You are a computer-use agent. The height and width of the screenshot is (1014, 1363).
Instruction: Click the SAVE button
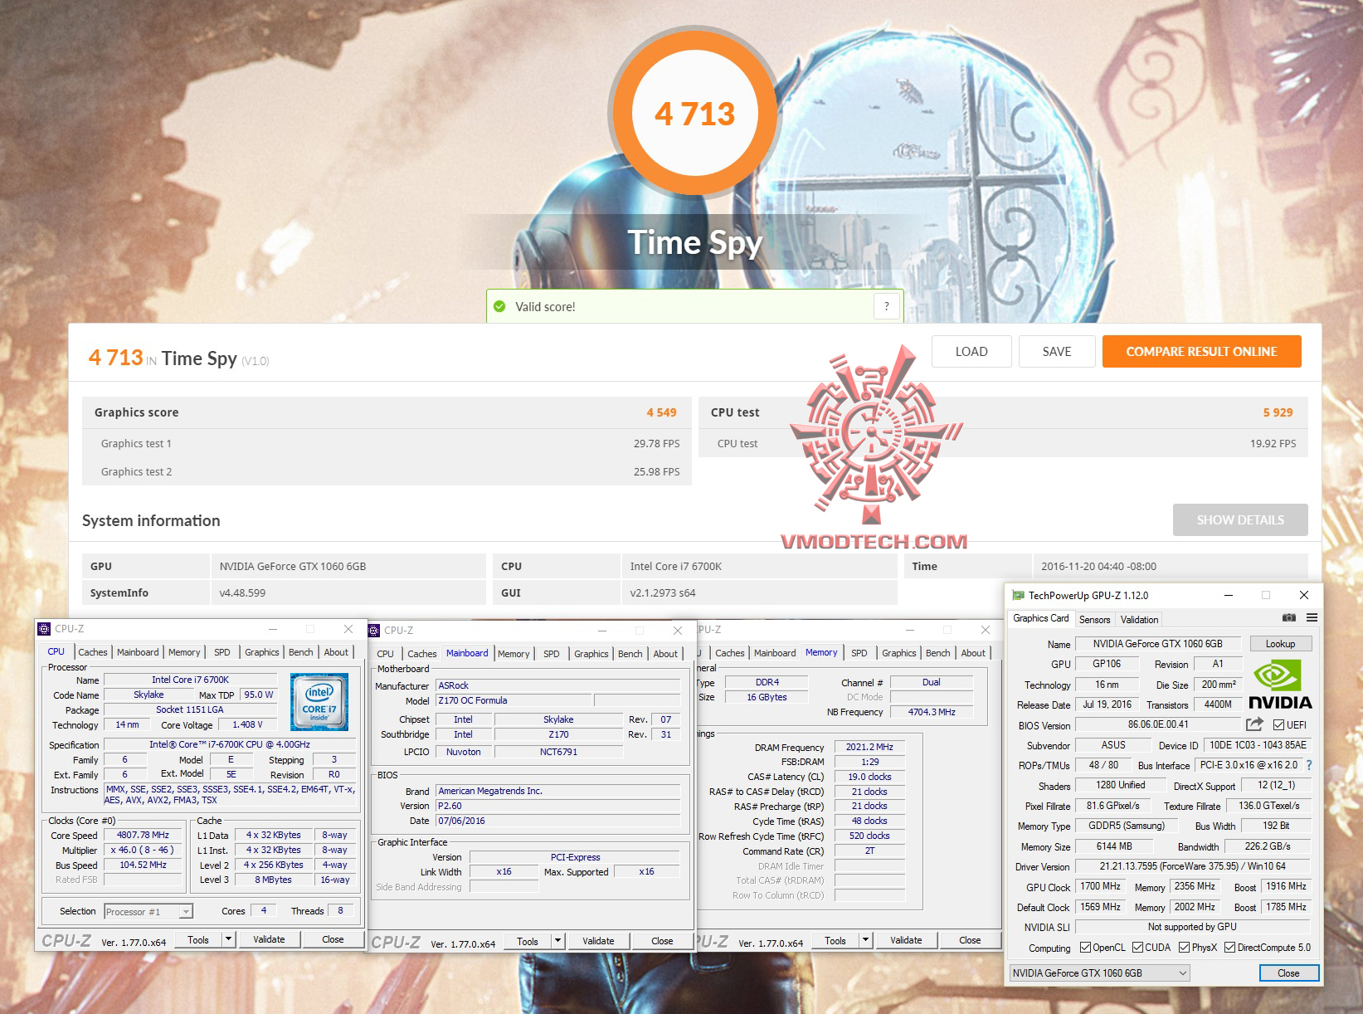click(1057, 351)
